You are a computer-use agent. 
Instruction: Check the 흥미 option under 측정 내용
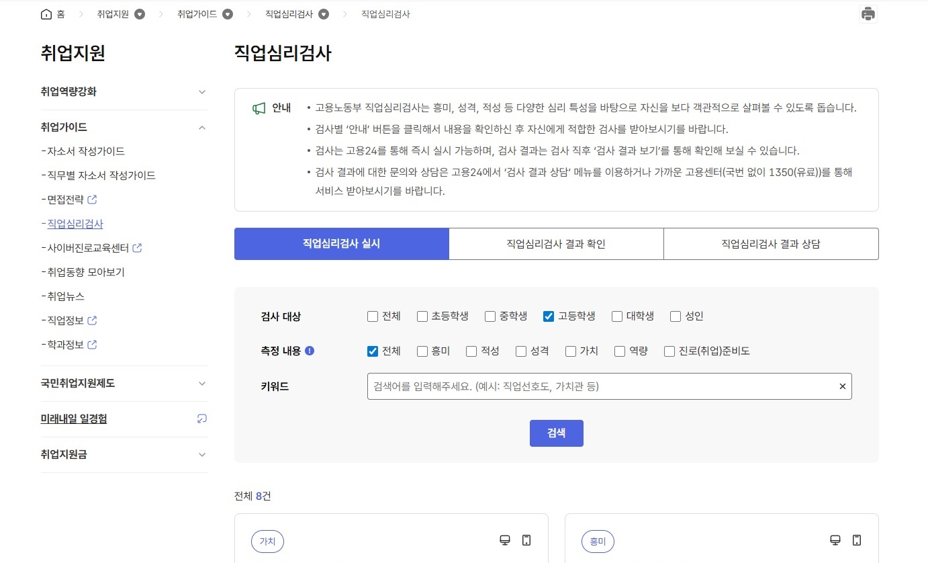point(422,351)
